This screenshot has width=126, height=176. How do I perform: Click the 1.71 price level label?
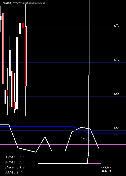coord(116,60)
